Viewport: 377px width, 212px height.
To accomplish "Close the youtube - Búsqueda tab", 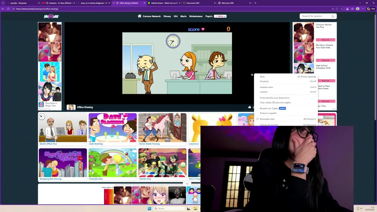I will pos(39,3).
